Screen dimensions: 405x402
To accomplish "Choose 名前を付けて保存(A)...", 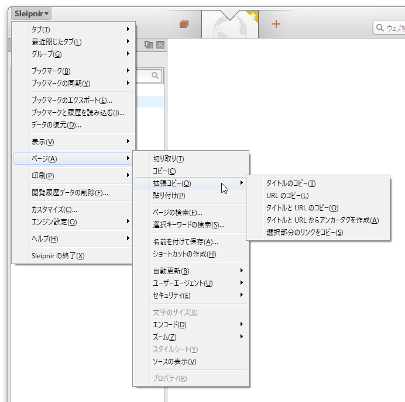I will click(191, 242).
